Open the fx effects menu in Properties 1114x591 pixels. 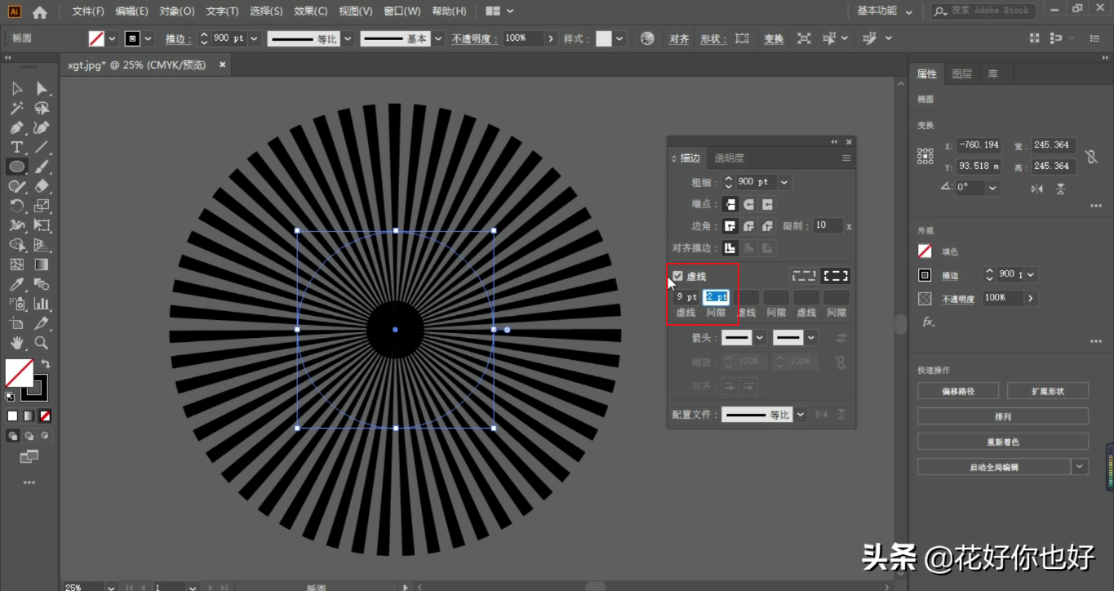pyautogui.click(x=928, y=322)
